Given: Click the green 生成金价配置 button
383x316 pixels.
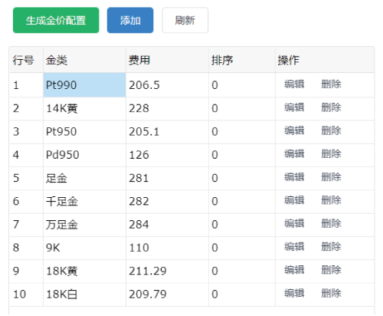Looking at the screenshot, I should [x=56, y=20].
